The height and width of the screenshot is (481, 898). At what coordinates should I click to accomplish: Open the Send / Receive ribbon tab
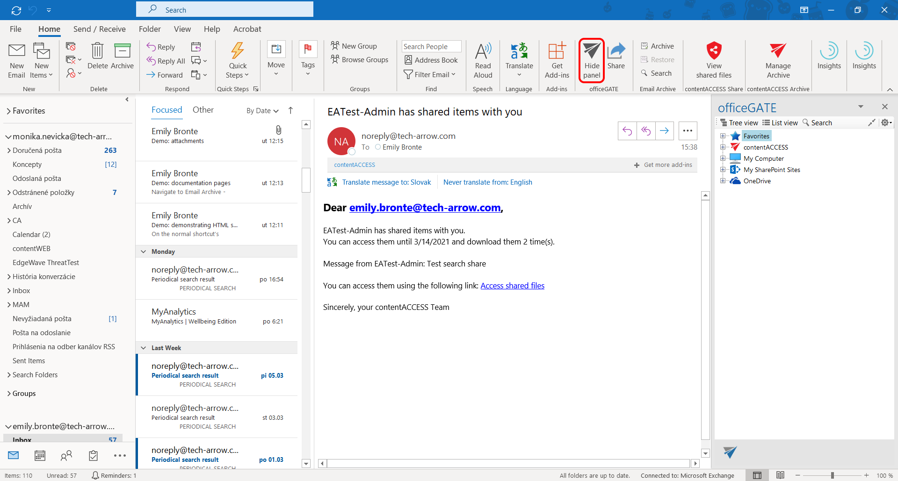99,29
